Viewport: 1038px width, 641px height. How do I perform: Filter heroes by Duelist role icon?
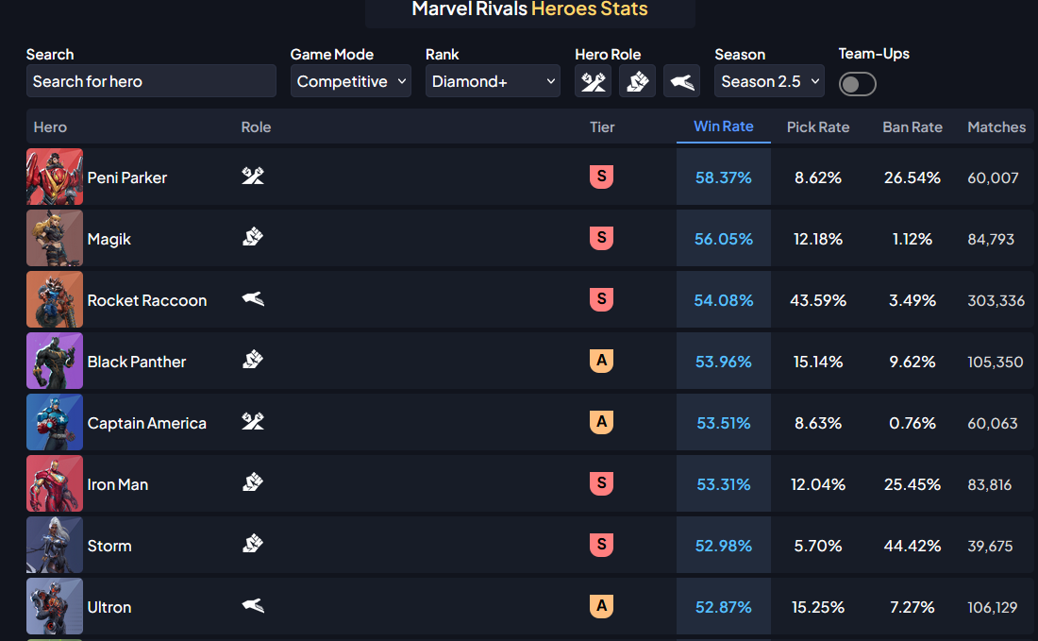638,81
